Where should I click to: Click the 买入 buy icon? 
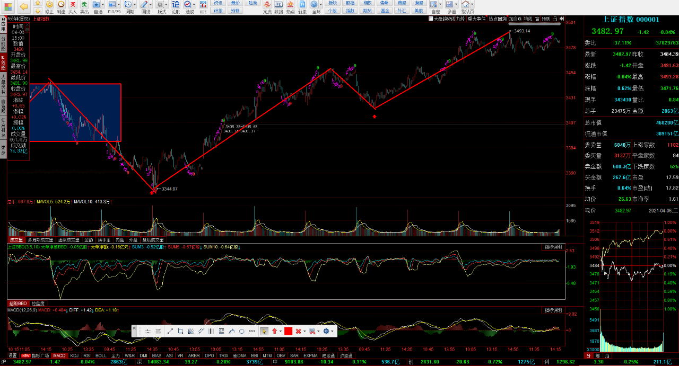tap(73, 6)
